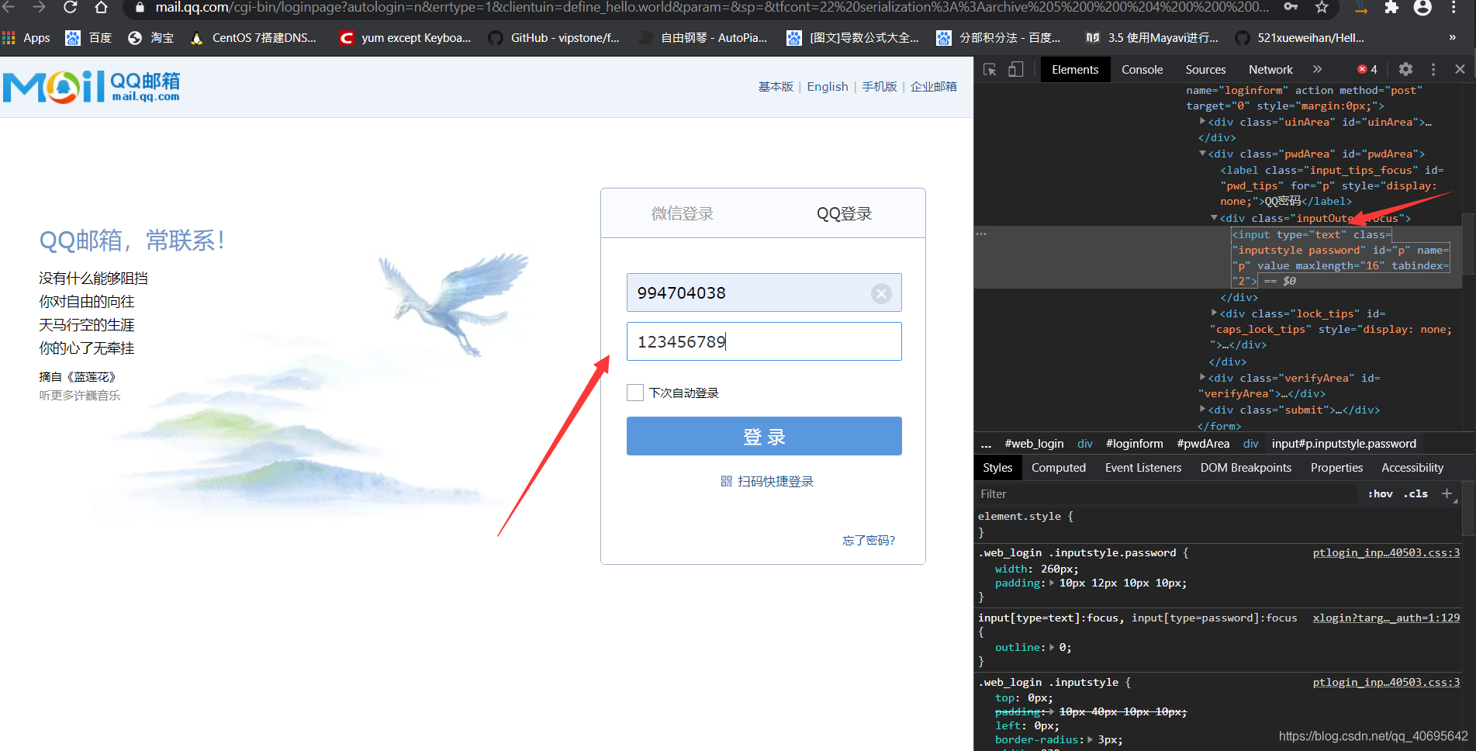Open the red error count badge
1476x751 pixels.
pyautogui.click(x=1367, y=70)
